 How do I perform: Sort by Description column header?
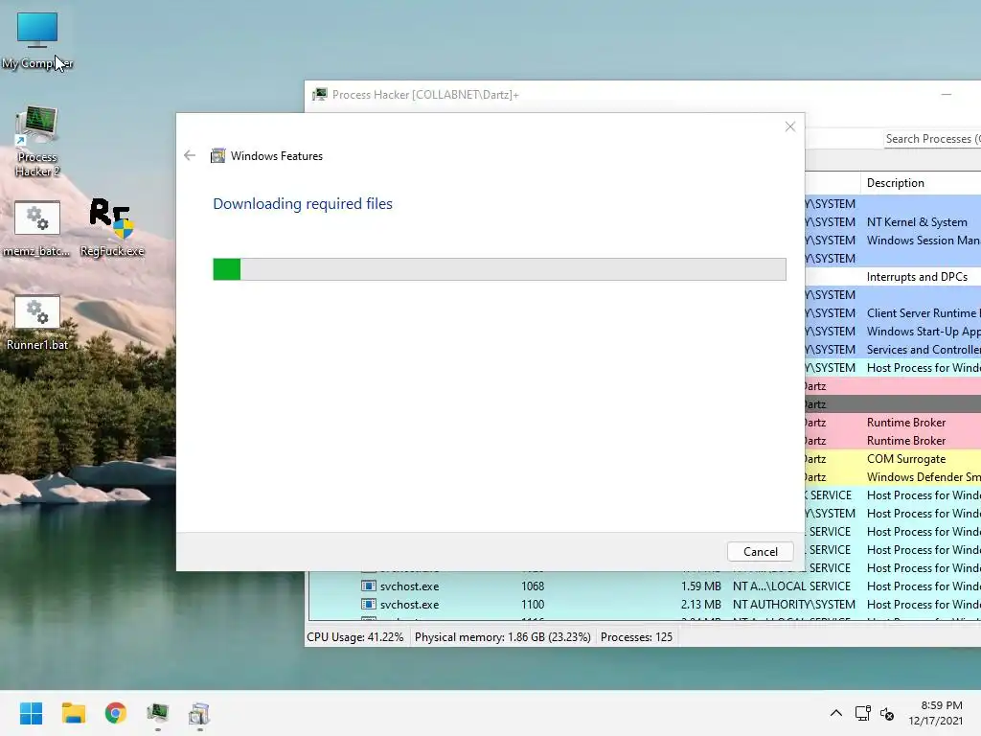[x=921, y=183]
